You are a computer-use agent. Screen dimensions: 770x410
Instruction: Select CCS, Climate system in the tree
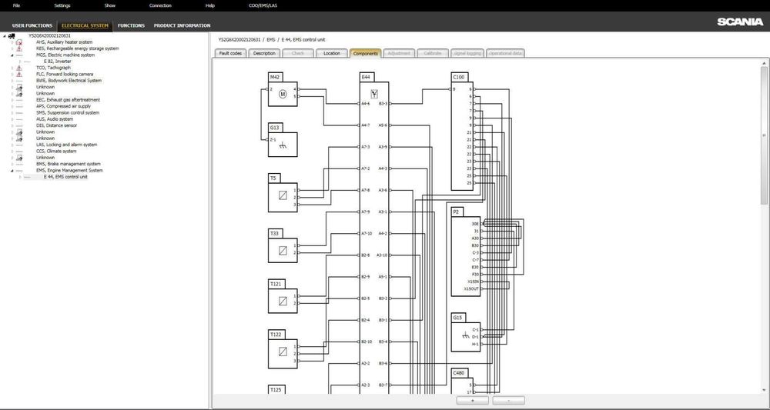(56, 151)
